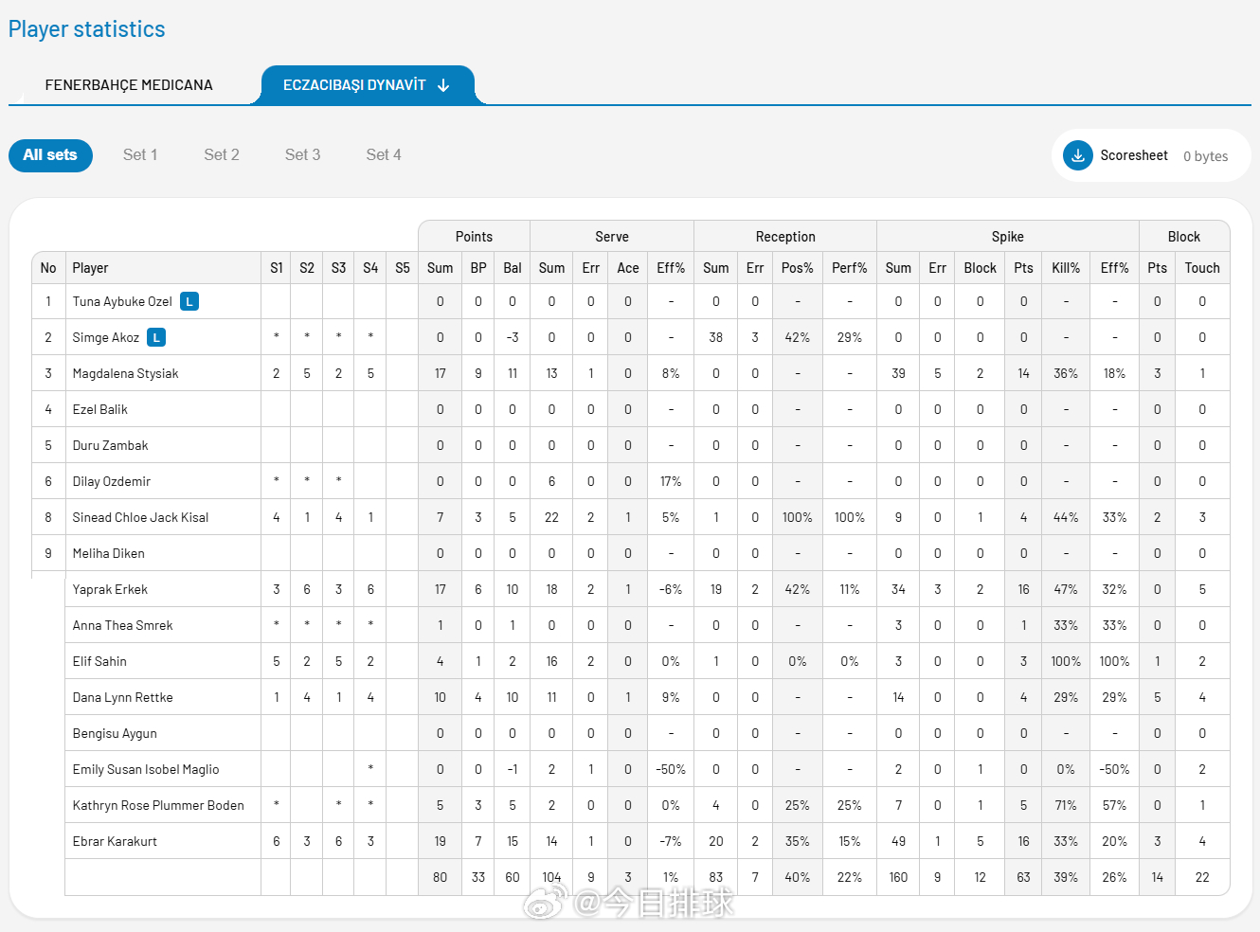Image resolution: width=1260 pixels, height=932 pixels.
Task: Click player name Ebrar Karakurt
Action: coord(115,842)
